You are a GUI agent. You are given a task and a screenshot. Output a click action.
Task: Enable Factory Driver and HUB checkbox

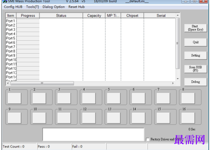pos(148,139)
